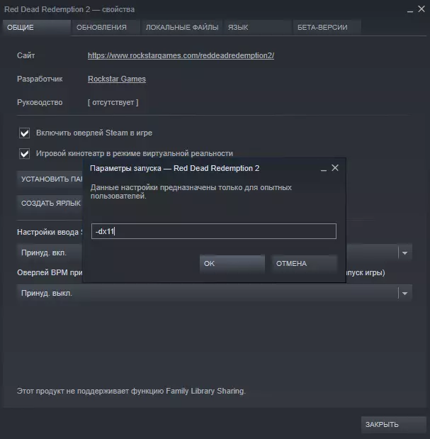
Task: Close the properties window with the X icon
Action: coord(421,9)
